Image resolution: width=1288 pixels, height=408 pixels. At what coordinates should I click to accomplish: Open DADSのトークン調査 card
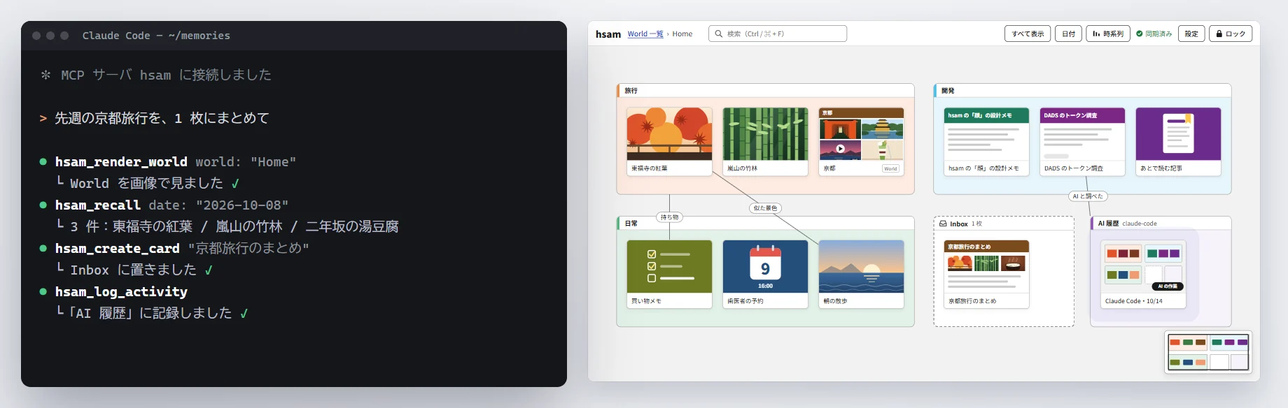point(1082,141)
